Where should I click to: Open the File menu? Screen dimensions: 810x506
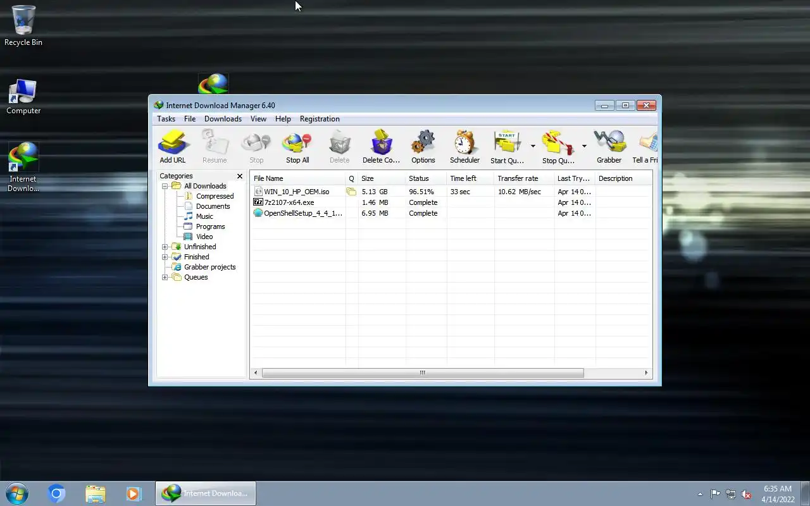point(190,119)
